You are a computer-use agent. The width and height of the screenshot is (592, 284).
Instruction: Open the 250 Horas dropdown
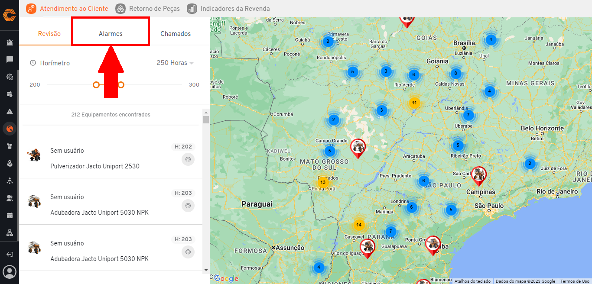click(x=175, y=63)
